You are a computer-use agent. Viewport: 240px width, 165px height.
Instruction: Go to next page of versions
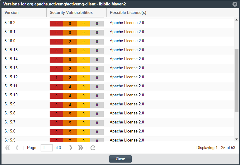click(x=71, y=148)
